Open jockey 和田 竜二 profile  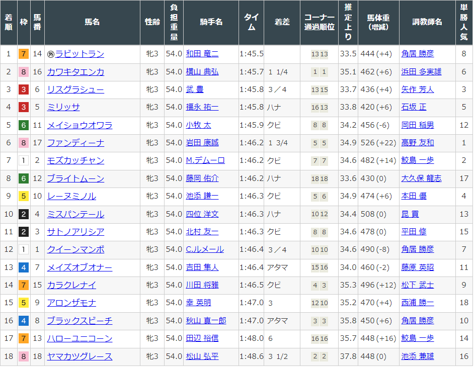202,54
